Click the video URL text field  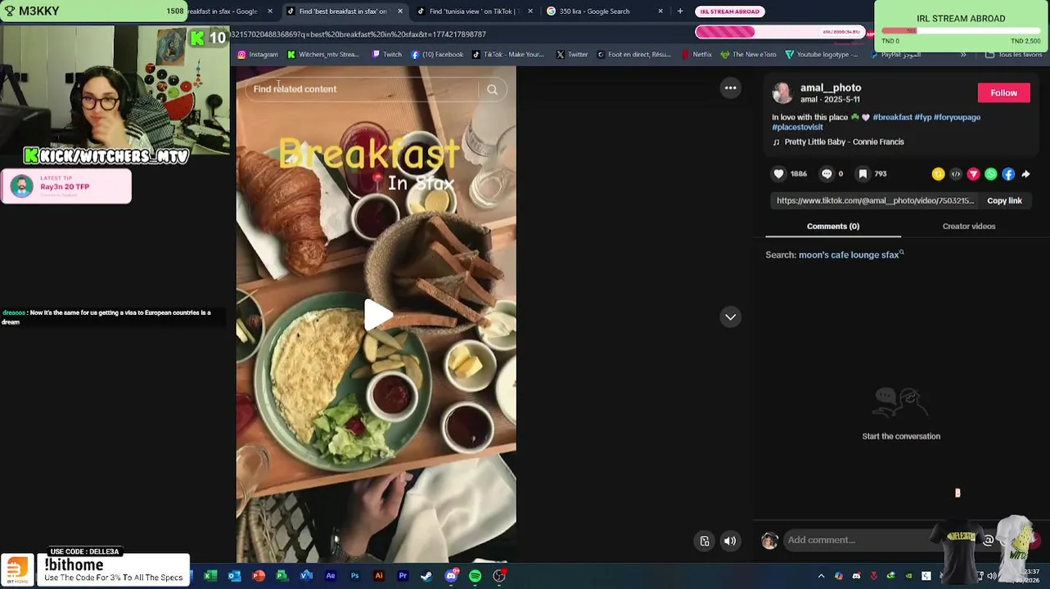[875, 200]
